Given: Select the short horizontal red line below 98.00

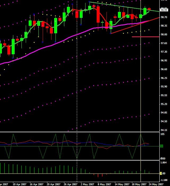Looking at the screenshot, I should coord(146,37).
